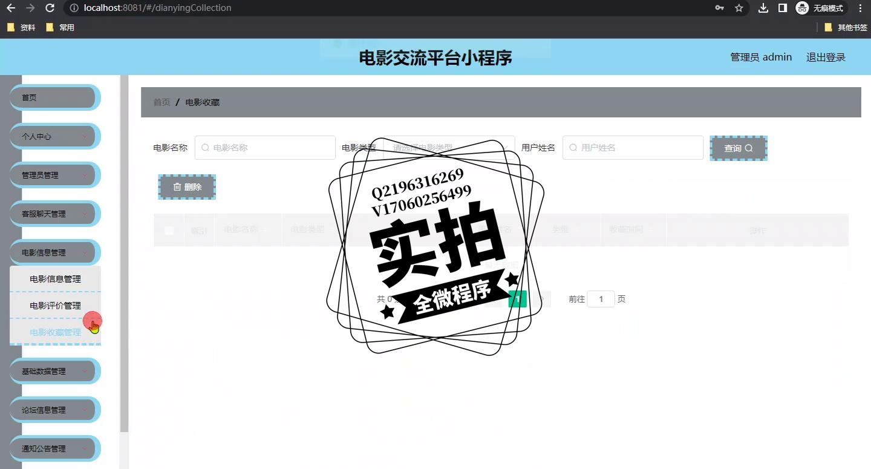This screenshot has height=469, width=871.
Task: Open the 电影收藏管理 submenu item
Action: [x=55, y=332]
